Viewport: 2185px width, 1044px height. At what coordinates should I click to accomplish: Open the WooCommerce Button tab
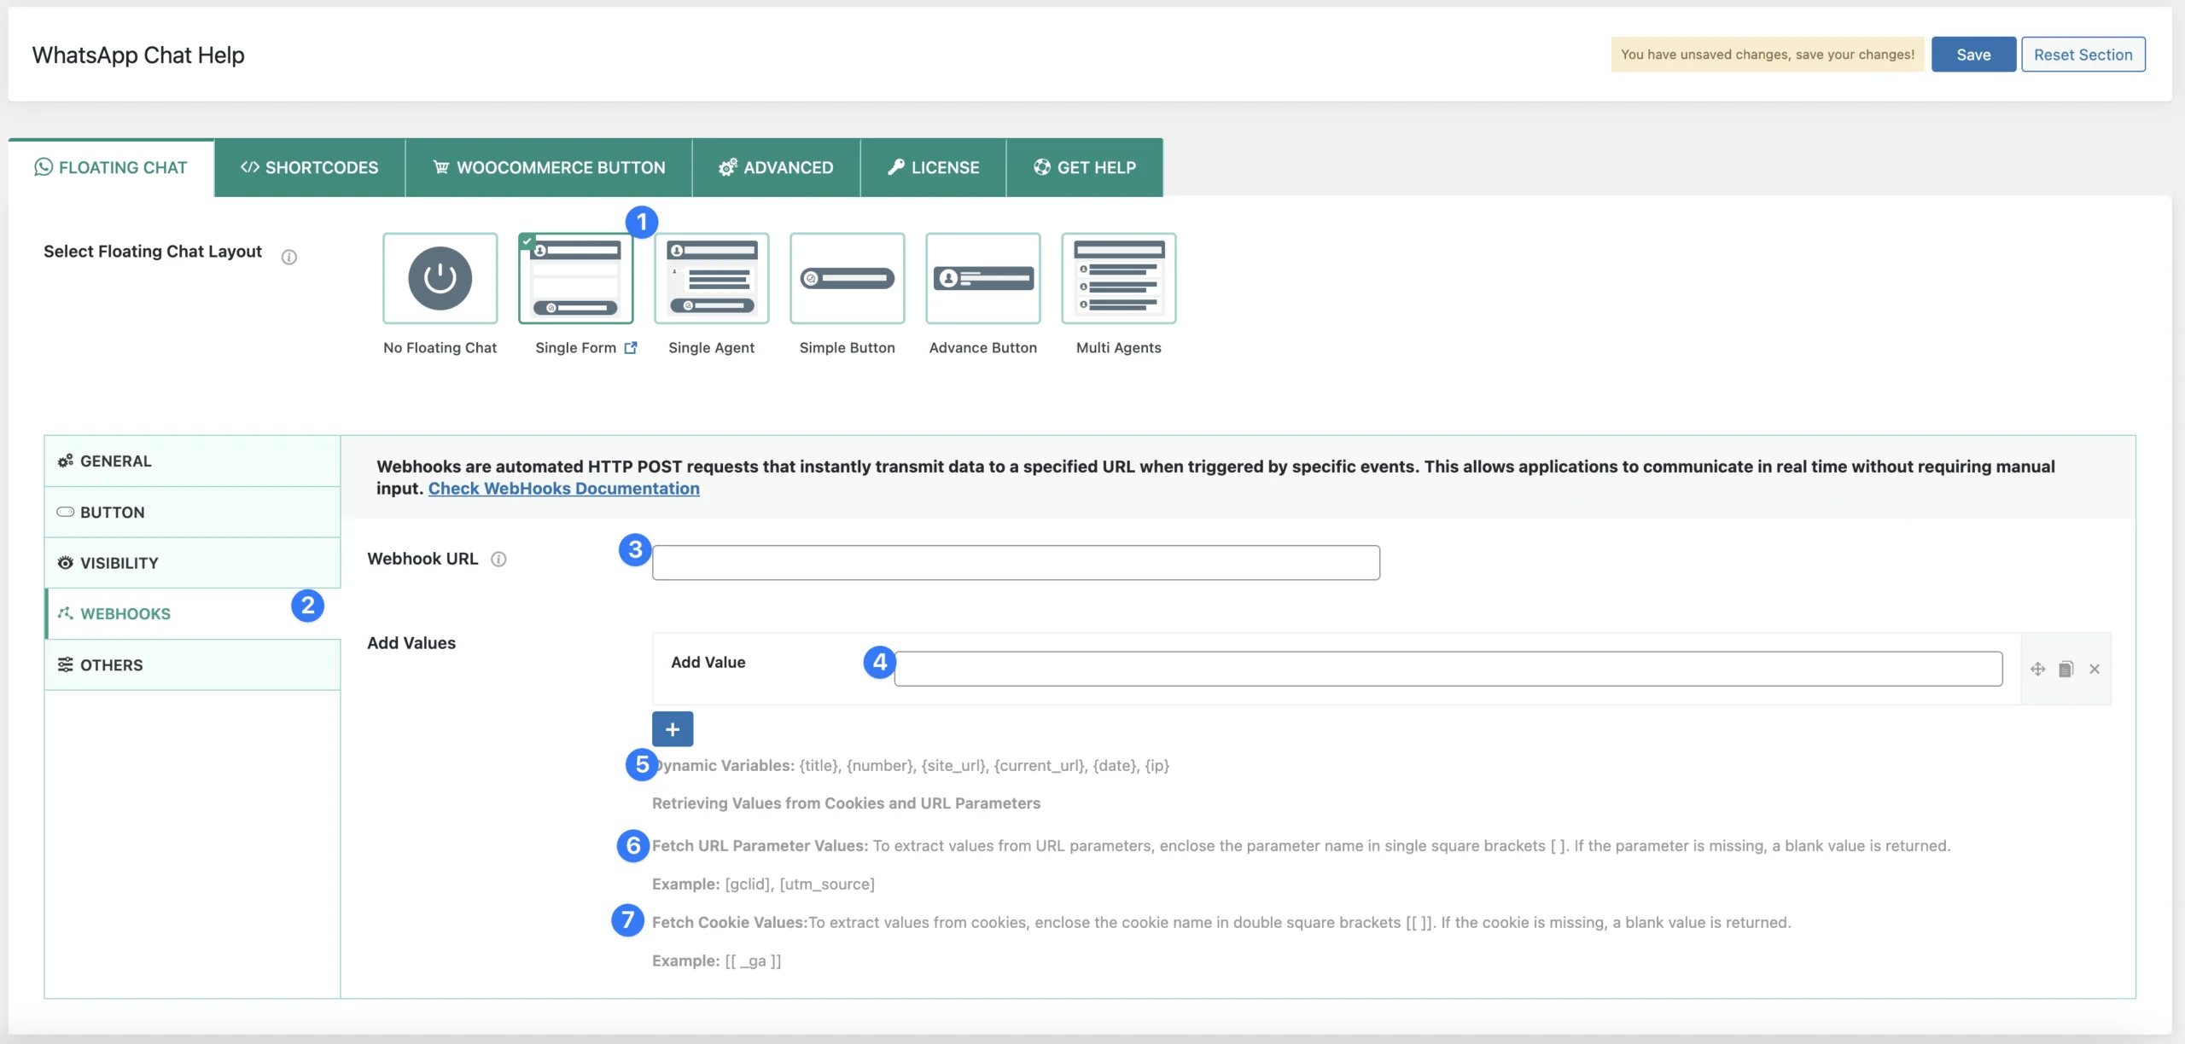pyautogui.click(x=549, y=167)
